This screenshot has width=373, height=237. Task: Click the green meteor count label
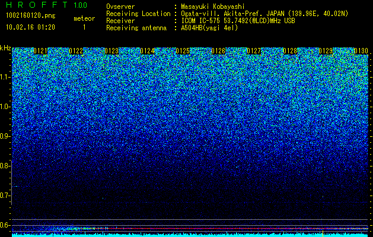click(84, 18)
